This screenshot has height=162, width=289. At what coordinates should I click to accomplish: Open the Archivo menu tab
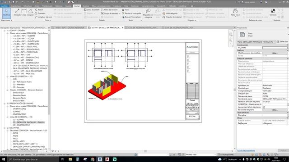click(4, 6)
